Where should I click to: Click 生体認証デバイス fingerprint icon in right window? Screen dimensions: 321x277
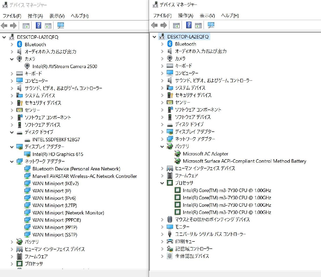click(x=170, y=256)
